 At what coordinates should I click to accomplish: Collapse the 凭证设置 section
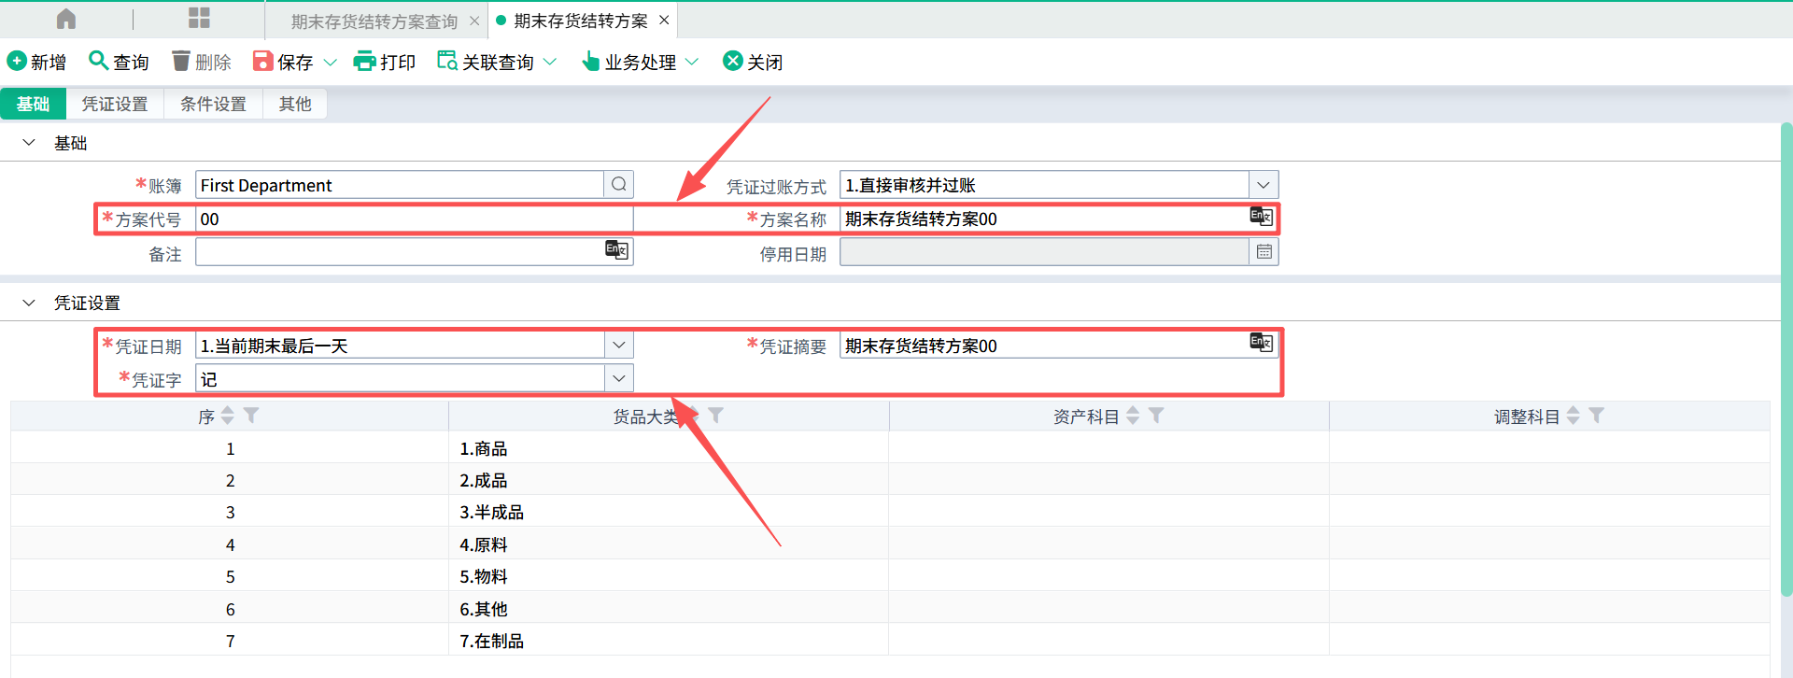pos(29,303)
